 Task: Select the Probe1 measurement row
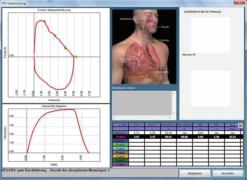coord(120,137)
